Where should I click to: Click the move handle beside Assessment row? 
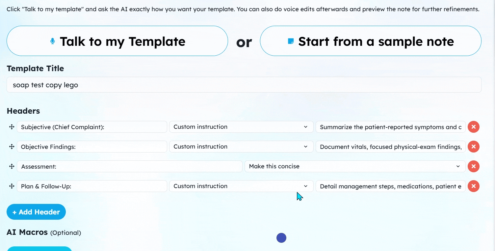point(12,166)
